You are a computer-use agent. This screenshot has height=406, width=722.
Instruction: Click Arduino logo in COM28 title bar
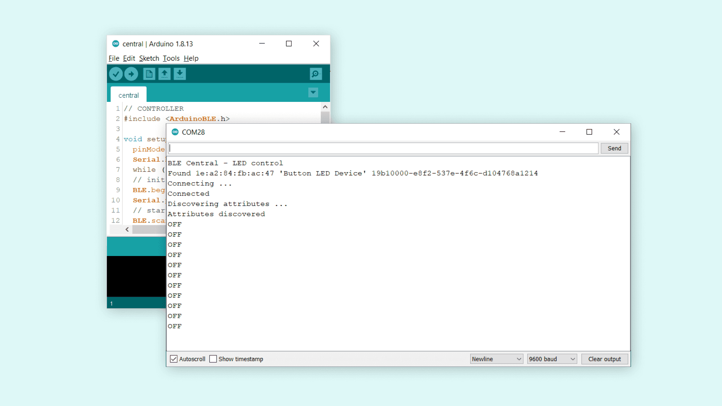click(x=175, y=132)
